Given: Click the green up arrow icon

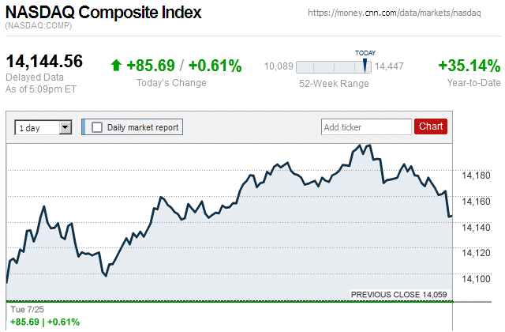Looking at the screenshot, I should pyautogui.click(x=117, y=66).
